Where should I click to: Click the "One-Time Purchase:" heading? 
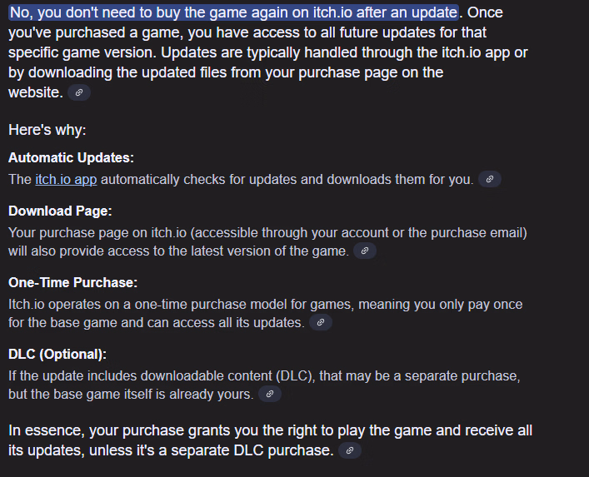tap(72, 282)
